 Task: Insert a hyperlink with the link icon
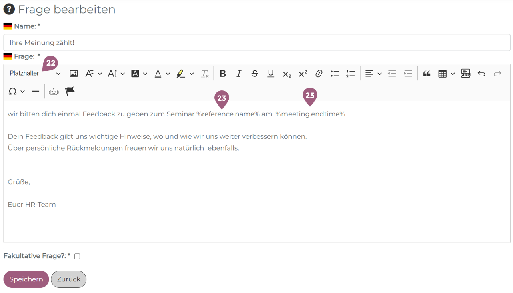[319, 74]
